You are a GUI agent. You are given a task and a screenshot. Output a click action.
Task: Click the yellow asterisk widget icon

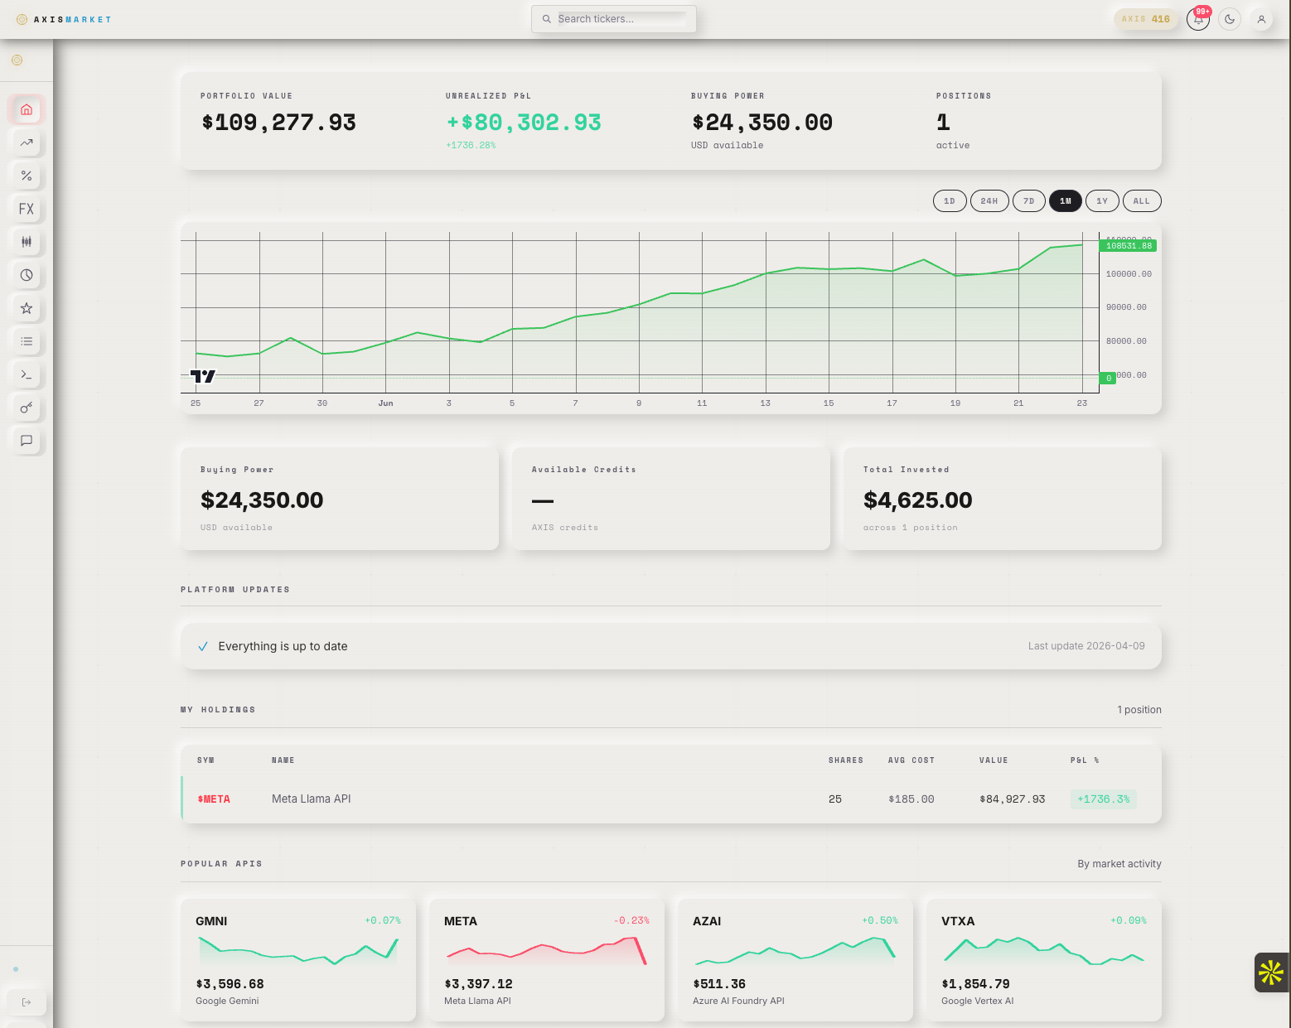[1271, 972]
